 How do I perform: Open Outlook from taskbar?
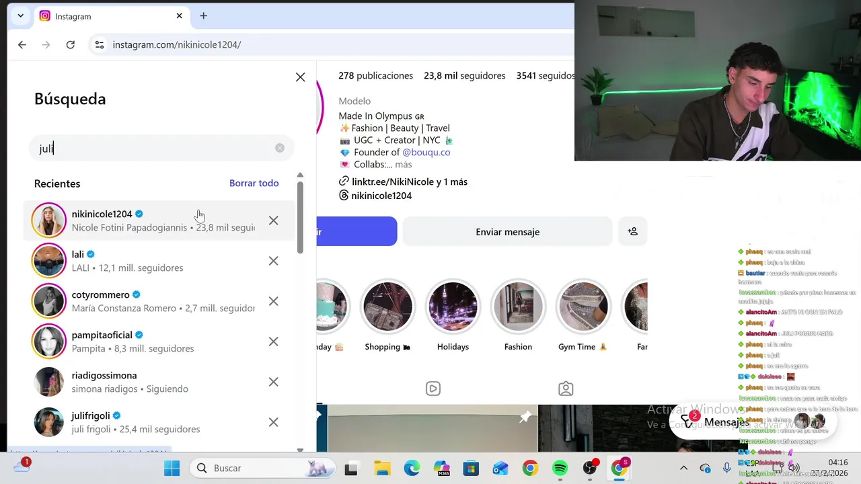pos(500,469)
